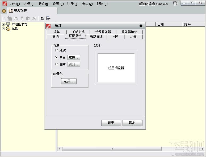Click the horizontal scrollbar thumb
Viewport: 206px width, 157px height.
(112, 149)
